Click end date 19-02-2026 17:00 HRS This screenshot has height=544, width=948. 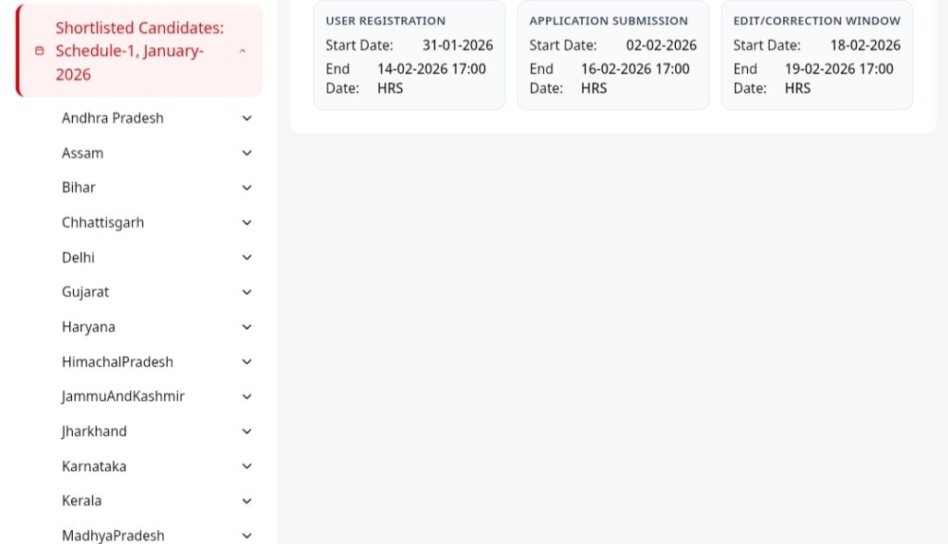839,79
